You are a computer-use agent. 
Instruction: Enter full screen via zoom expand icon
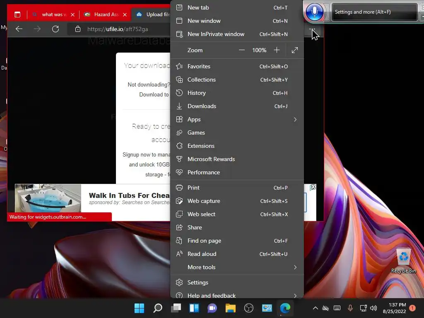295,50
